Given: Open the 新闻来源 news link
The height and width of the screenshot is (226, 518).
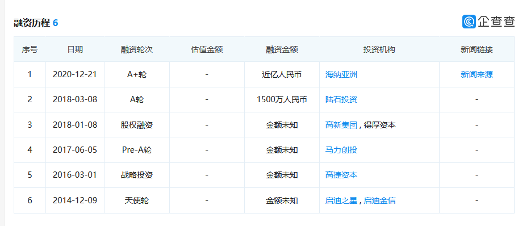Looking at the screenshot, I should point(477,75).
